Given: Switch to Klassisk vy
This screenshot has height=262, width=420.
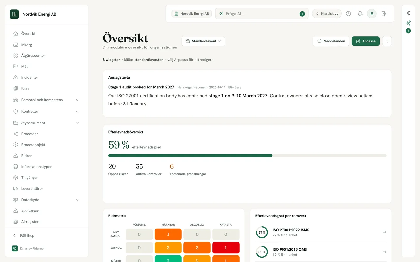Looking at the screenshot, I should coord(327,14).
